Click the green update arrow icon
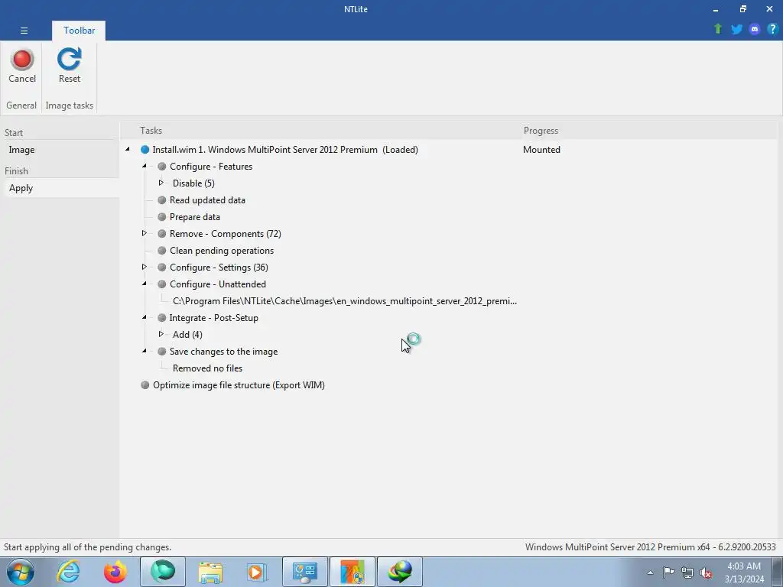Image resolution: width=783 pixels, height=587 pixels. 718,29
